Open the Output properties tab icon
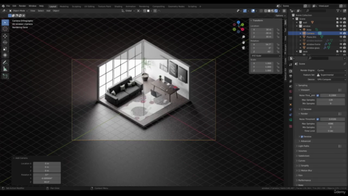This screenshot has height=196, width=348. tap(291, 76)
